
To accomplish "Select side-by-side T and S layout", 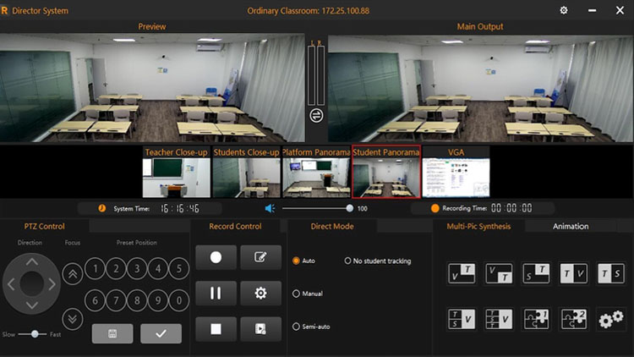I will pyautogui.click(x=611, y=272).
